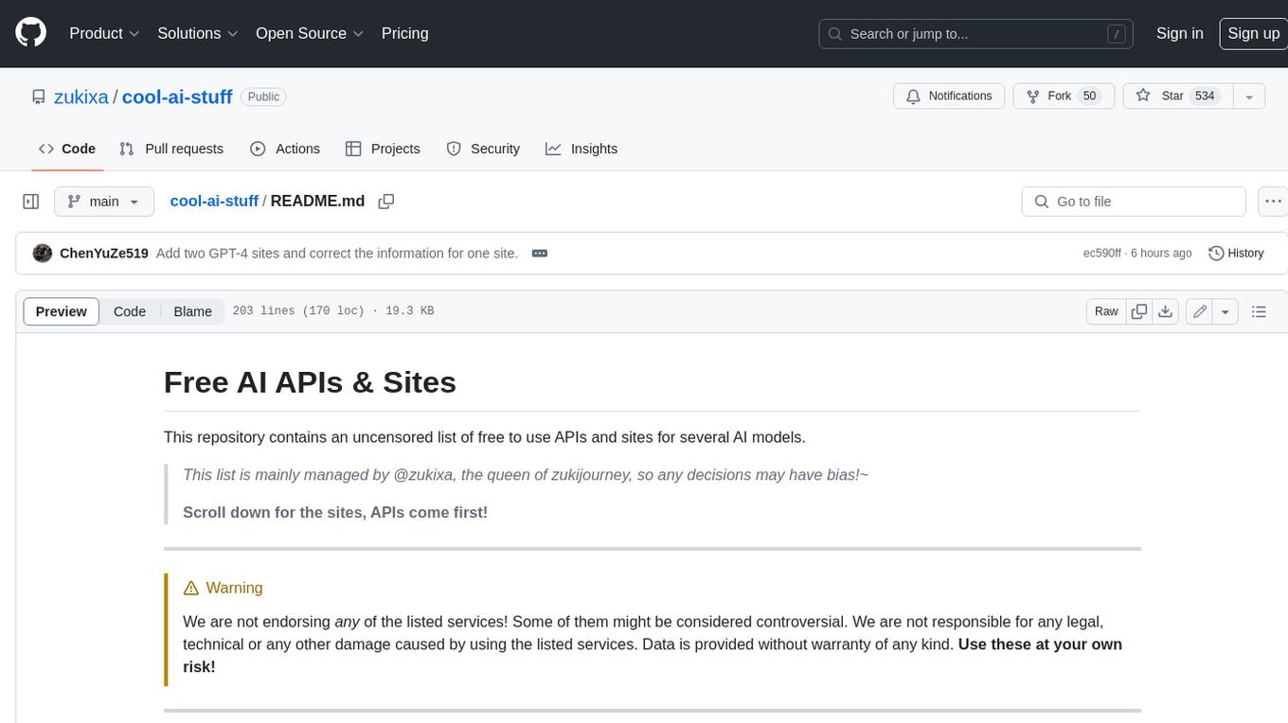Expand the file tree side panel
Screen dimensions: 1288x723
30,202
